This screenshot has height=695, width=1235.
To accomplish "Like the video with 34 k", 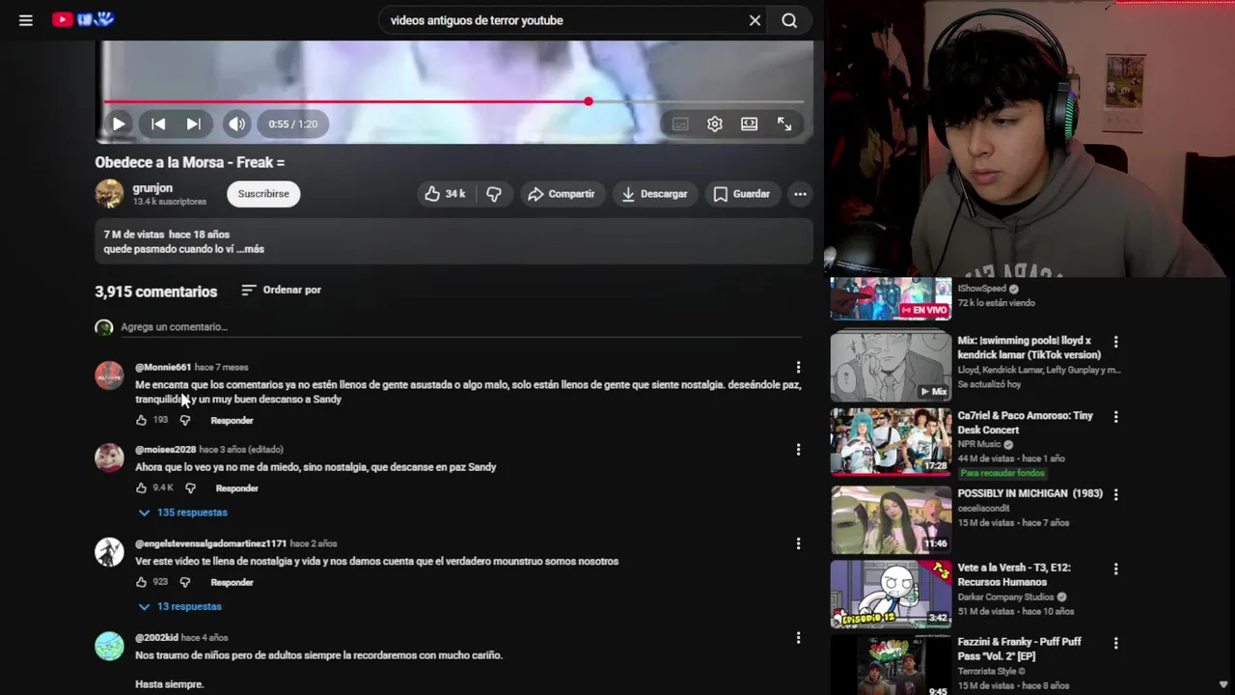I will click(445, 194).
